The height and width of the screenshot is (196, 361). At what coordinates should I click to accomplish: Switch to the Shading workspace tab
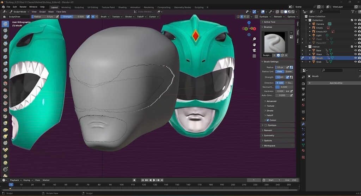[122, 7]
